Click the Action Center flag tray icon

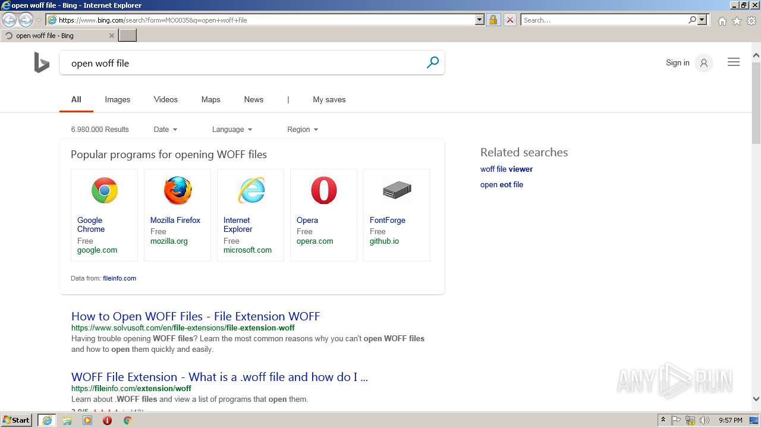click(676, 420)
